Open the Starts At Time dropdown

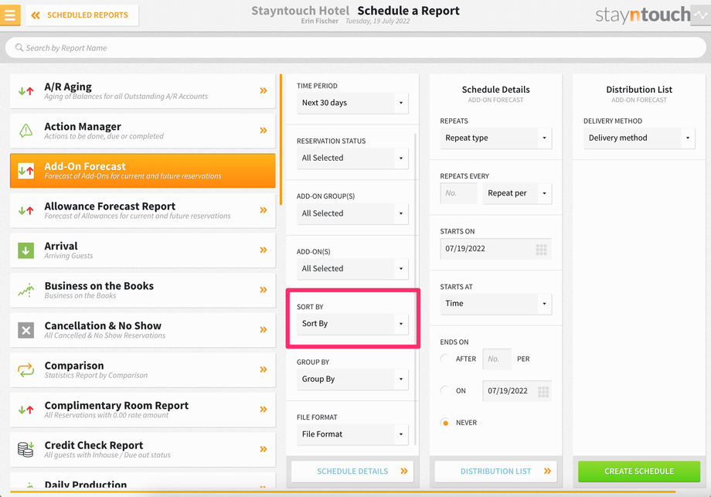(x=495, y=304)
